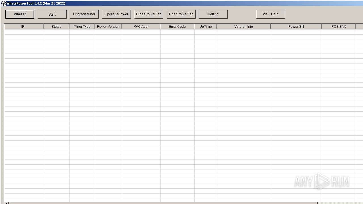Viewport: 363px width, 204px height.
Task: Open the UpgradeMiner function
Action: click(x=84, y=14)
